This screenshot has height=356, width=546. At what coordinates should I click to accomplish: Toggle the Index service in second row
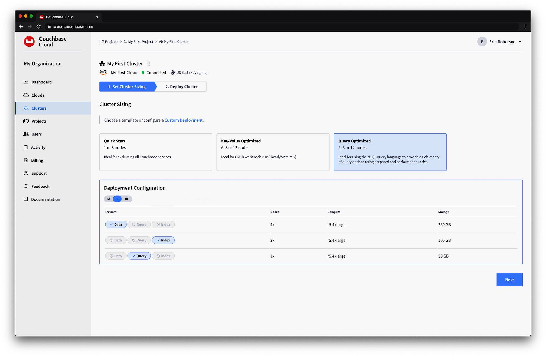pyautogui.click(x=163, y=240)
